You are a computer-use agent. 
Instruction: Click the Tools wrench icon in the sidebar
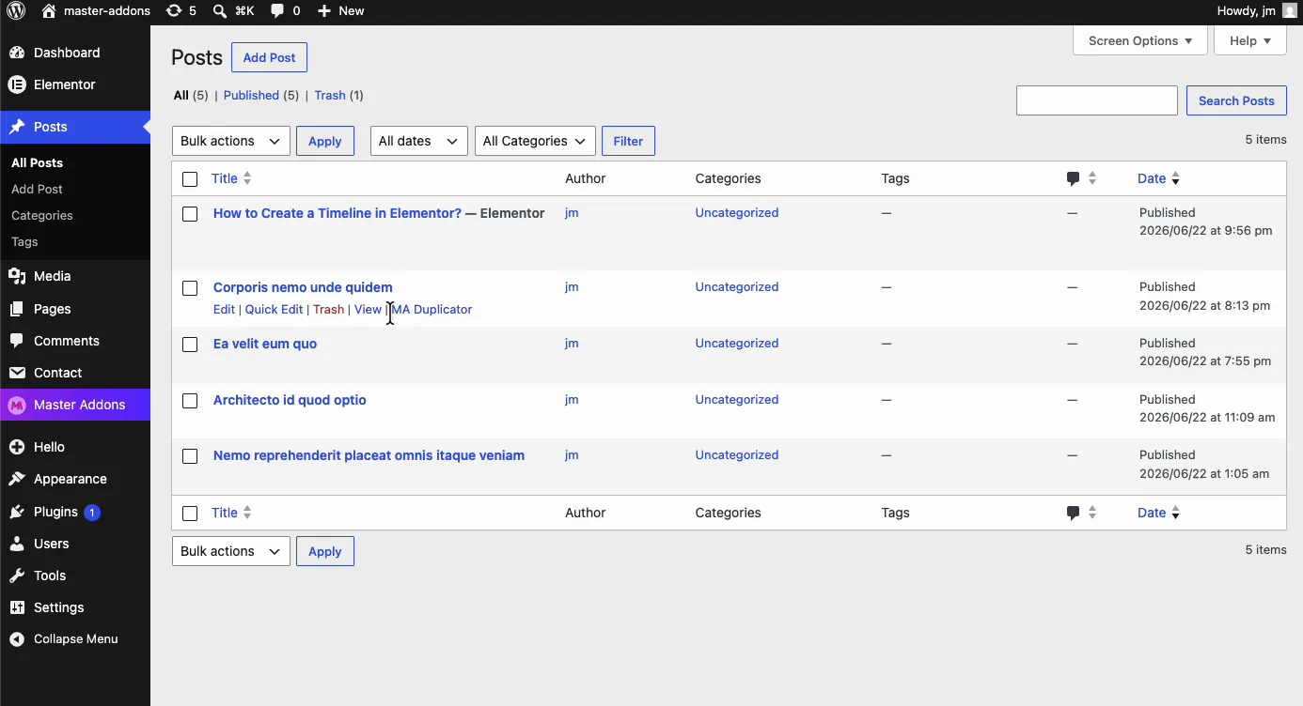(x=17, y=576)
